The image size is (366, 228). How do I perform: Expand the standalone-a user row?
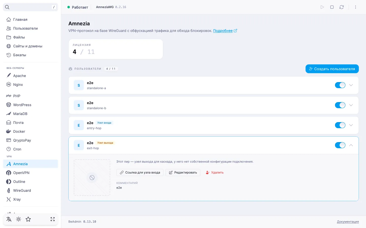(351, 85)
